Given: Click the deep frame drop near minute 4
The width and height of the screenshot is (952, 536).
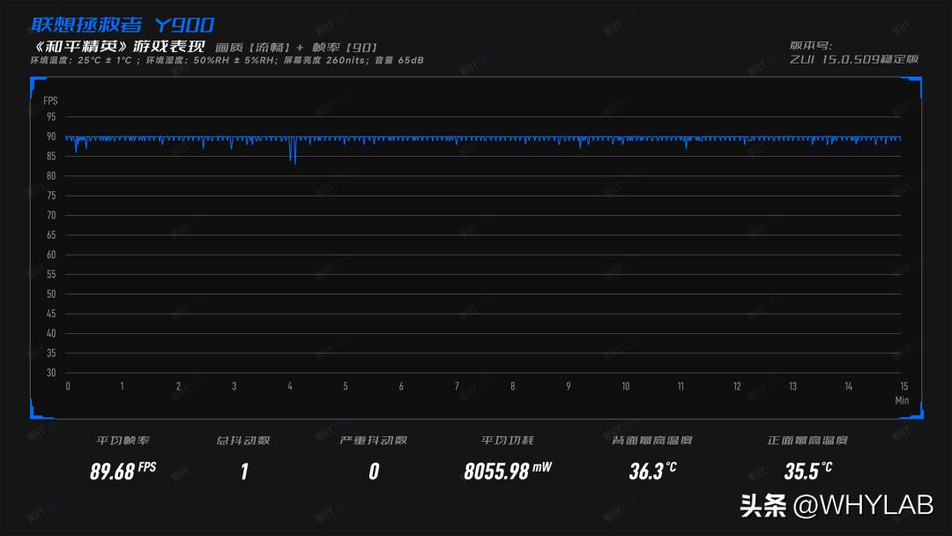Looking at the screenshot, I should pos(293,151).
